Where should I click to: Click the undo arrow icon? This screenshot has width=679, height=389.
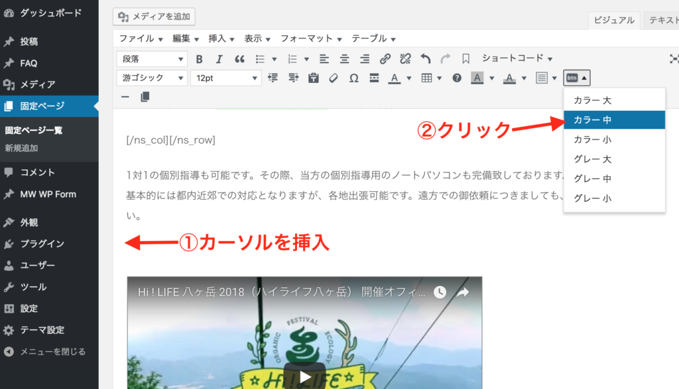point(426,58)
